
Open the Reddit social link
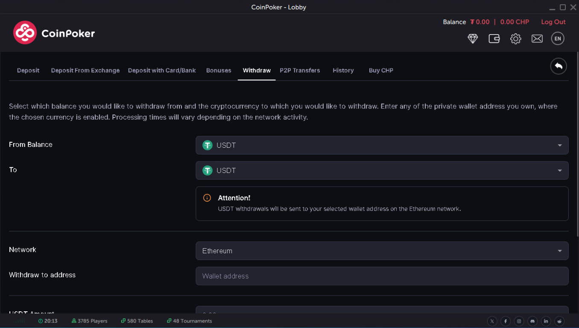coord(559,321)
